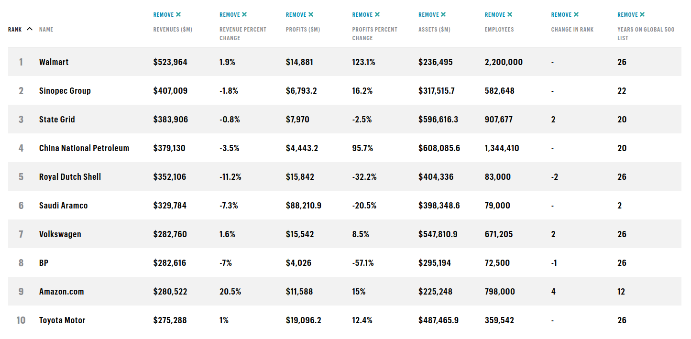The image size is (691, 339).
Task: Open the Saudi Aramco company link
Action: pyautogui.click(x=63, y=206)
